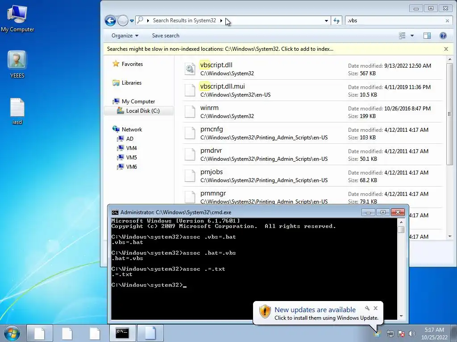Click first blank document taskbar icon

pyautogui.click(x=40, y=333)
